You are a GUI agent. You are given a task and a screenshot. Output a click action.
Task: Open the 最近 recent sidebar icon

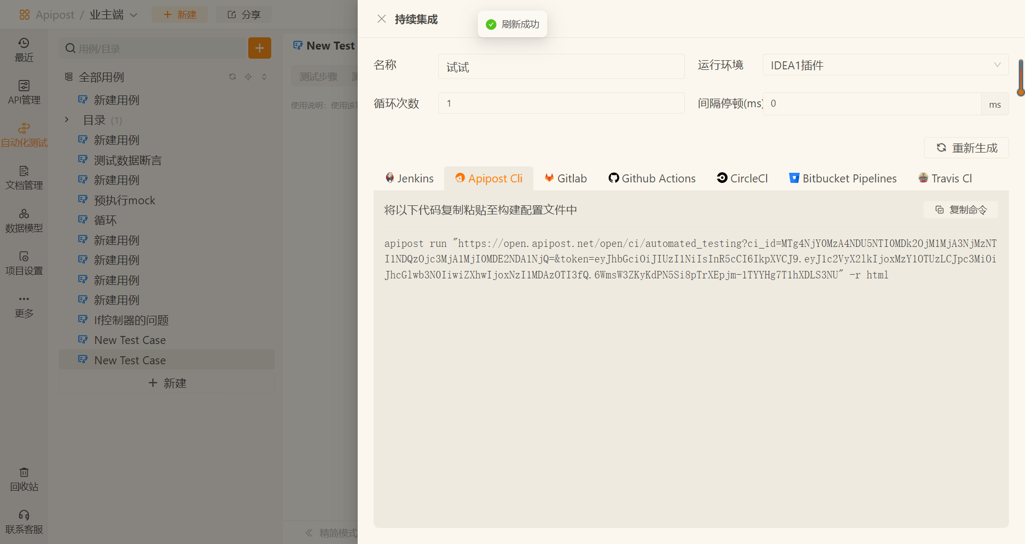pyautogui.click(x=24, y=50)
